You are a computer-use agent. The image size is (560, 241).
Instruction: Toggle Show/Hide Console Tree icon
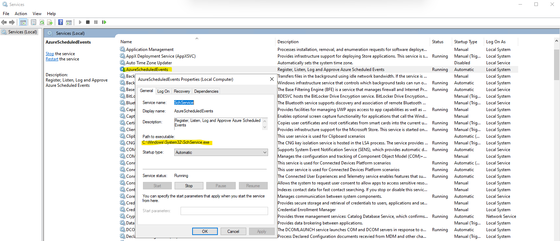23,22
